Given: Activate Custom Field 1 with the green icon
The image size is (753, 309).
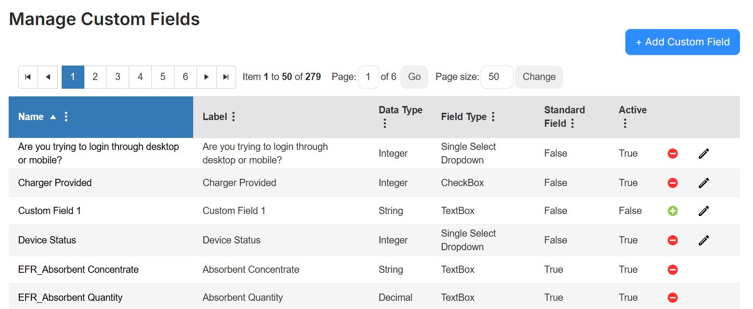Looking at the screenshot, I should pyautogui.click(x=673, y=211).
